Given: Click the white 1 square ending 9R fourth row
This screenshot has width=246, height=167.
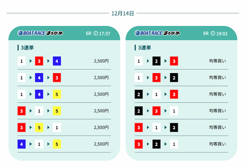Looking at the screenshot, I should (174, 111).
